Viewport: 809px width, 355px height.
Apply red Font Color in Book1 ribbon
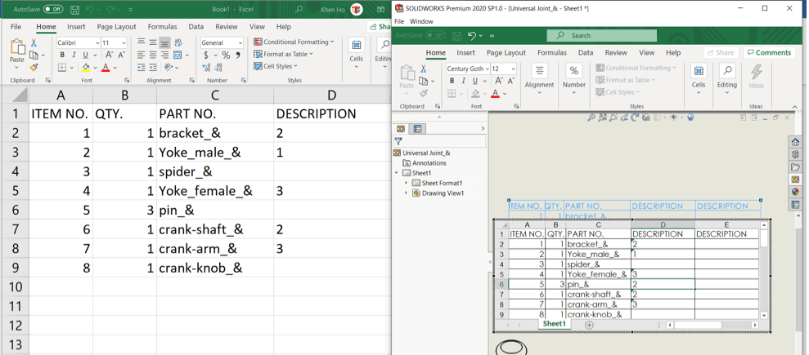pos(106,68)
